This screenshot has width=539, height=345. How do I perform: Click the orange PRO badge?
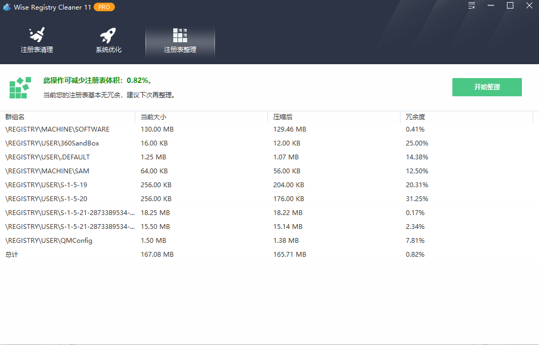point(104,7)
